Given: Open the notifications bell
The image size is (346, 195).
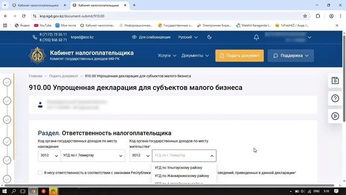Looking at the screenshot, I should pos(256,37).
